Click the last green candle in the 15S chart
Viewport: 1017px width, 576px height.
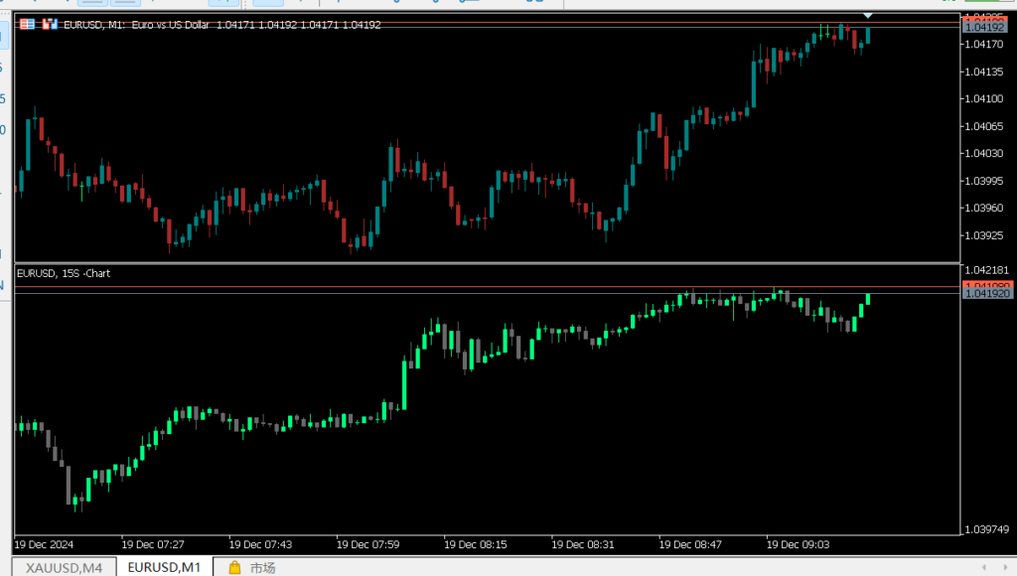point(868,298)
